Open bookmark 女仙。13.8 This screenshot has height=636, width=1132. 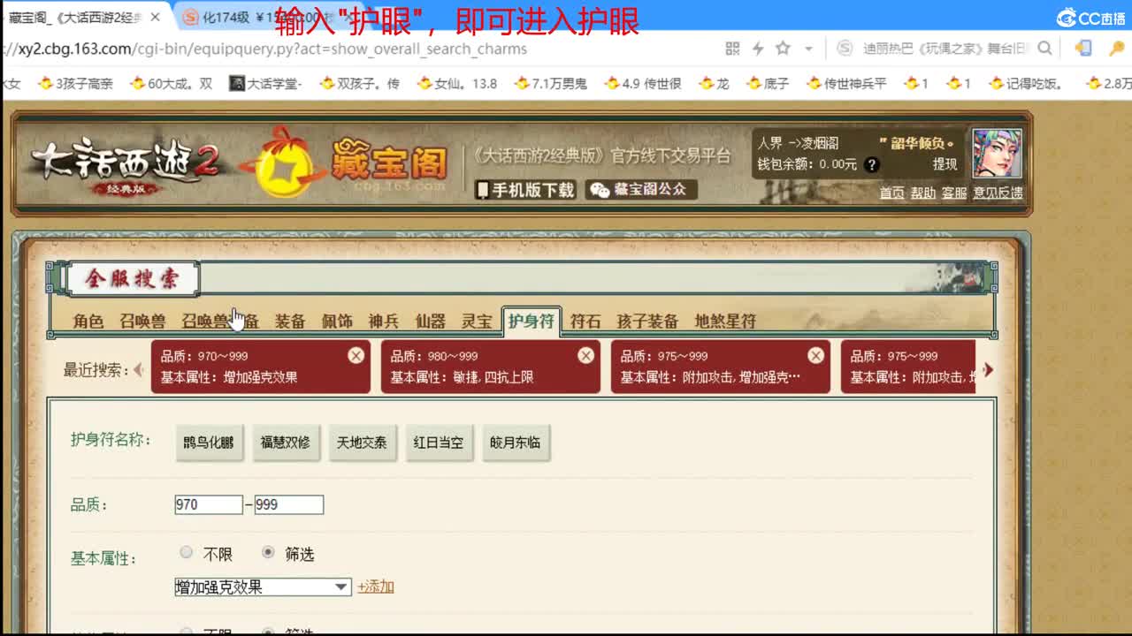[456, 84]
